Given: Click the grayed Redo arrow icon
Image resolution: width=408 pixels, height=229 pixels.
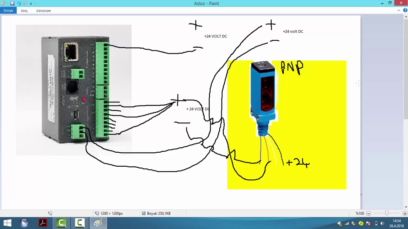Looking at the screenshot, I should coord(25,3).
